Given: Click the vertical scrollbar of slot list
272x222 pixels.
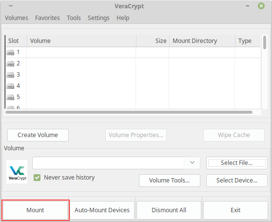Looking at the screenshot, I should [264, 42].
